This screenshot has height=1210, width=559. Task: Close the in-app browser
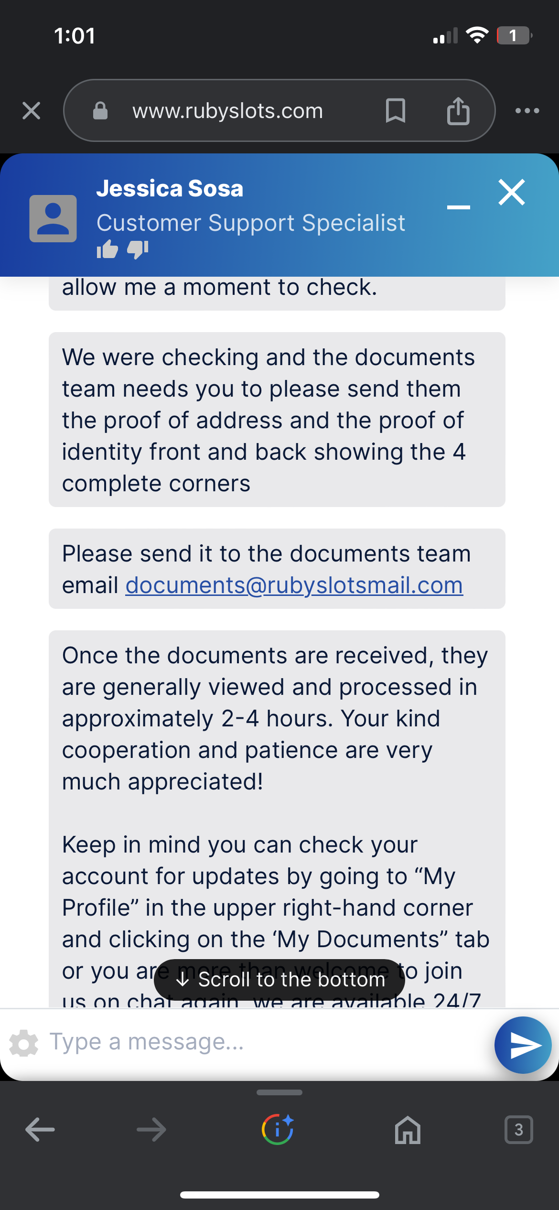[x=32, y=110]
